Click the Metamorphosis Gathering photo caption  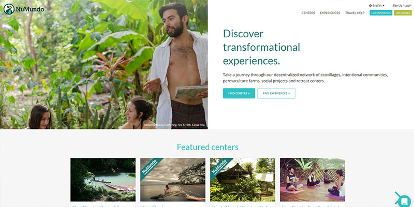click(174, 125)
